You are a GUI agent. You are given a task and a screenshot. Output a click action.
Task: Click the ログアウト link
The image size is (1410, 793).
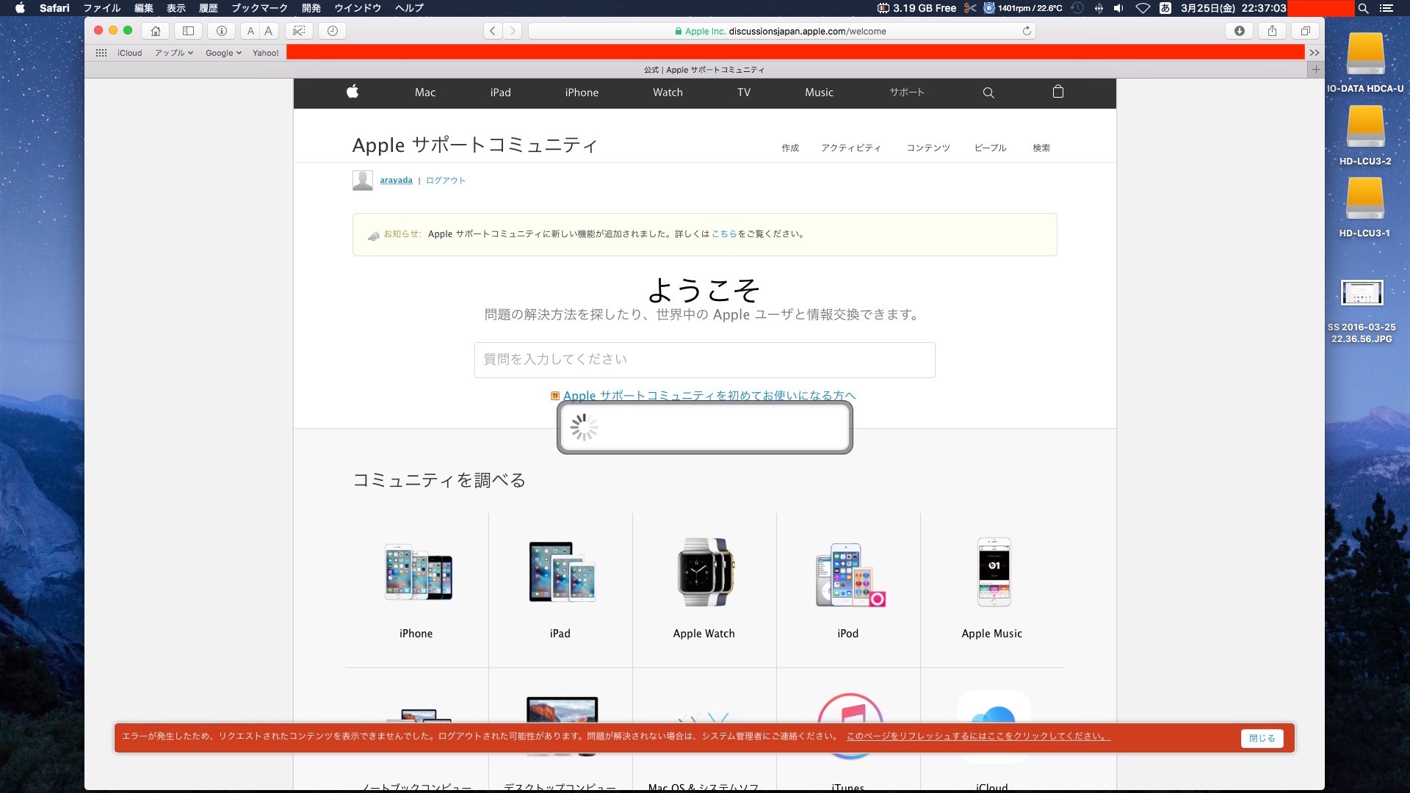pyautogui.click(x=445, y=180)
